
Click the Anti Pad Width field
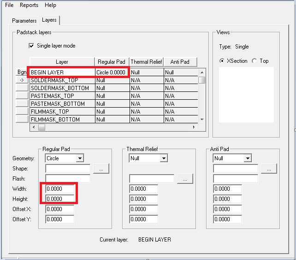228,189
